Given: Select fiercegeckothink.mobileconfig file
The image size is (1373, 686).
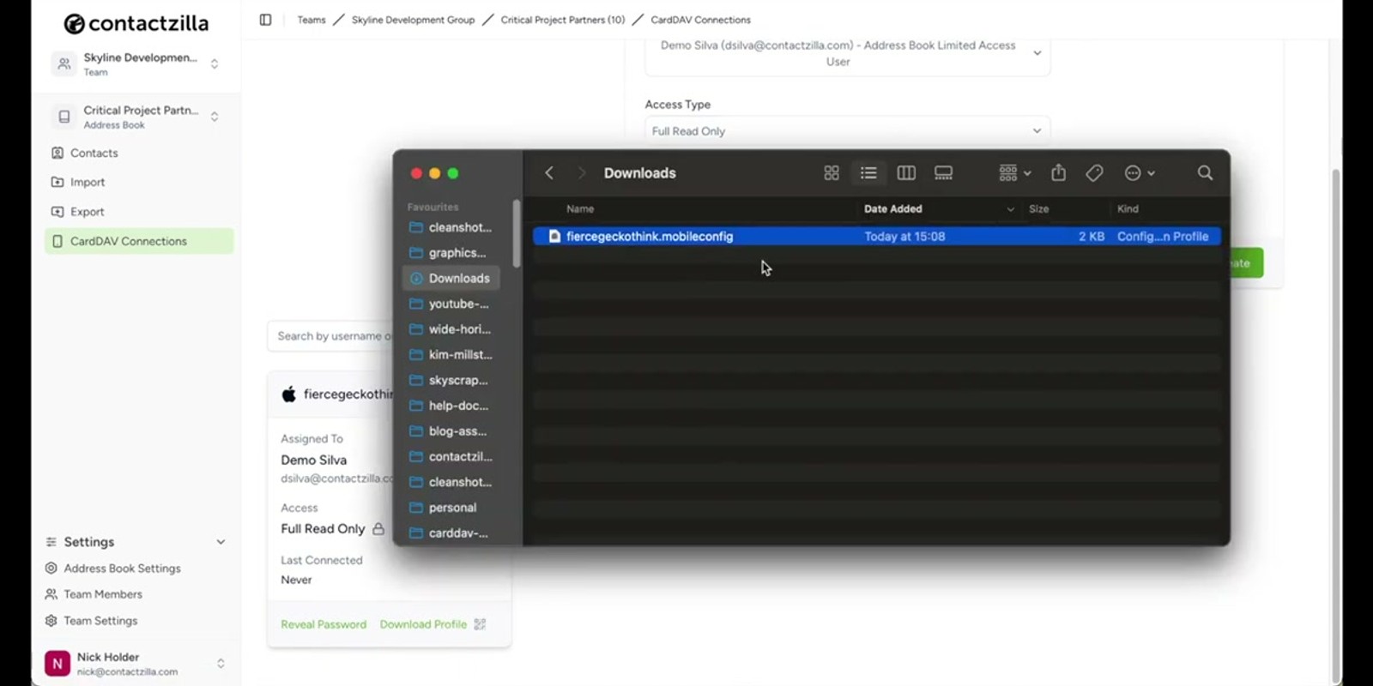Looking at the screenshot, I should (x=876, y=237).
